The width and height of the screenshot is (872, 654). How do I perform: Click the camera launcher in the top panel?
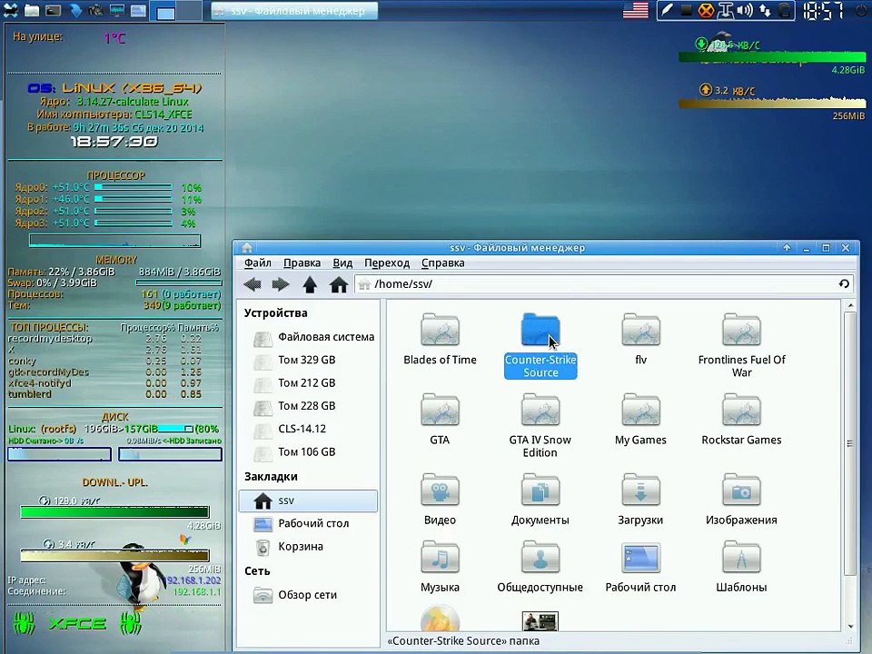pyautogui.click(x=96, y=10)
